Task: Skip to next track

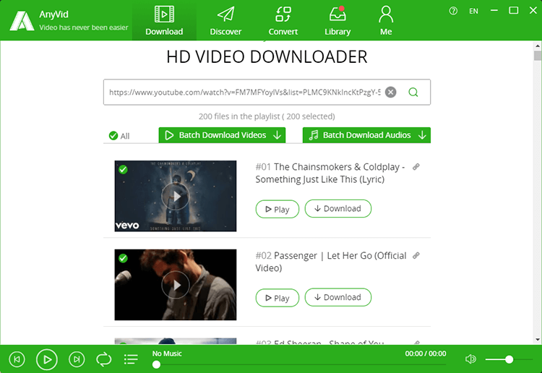Action: pos(77,359)
